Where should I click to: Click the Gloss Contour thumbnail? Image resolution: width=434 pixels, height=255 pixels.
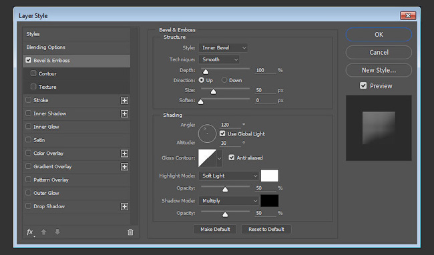(x=207, y=158)
